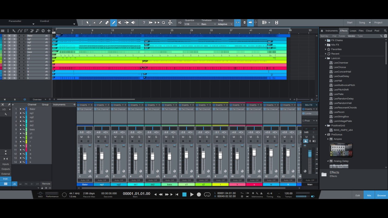Open the Snap Adaptive dropdown

pos(225,24)
